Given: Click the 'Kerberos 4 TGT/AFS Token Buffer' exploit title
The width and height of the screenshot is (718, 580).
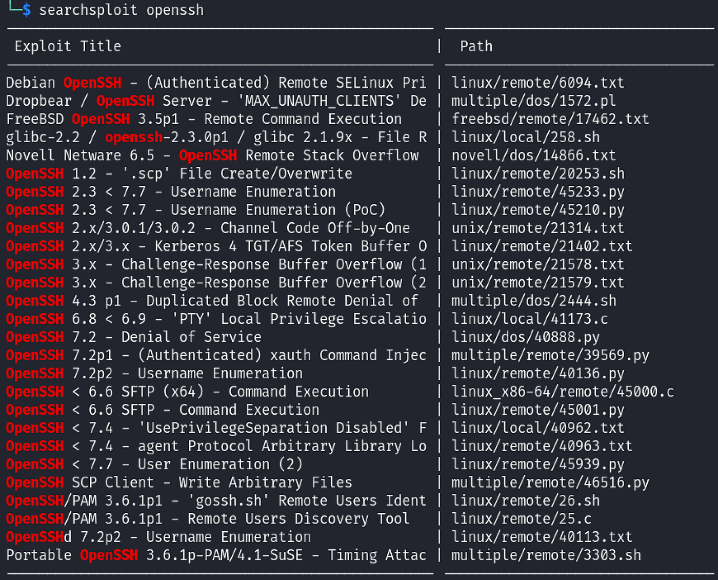Looking at the screenshot, I should click(216, 246).
